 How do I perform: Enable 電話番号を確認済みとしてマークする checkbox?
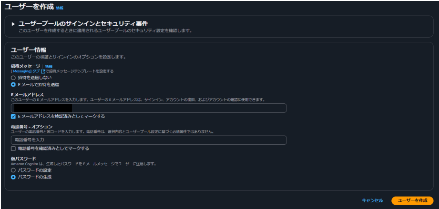coord(13,149)
